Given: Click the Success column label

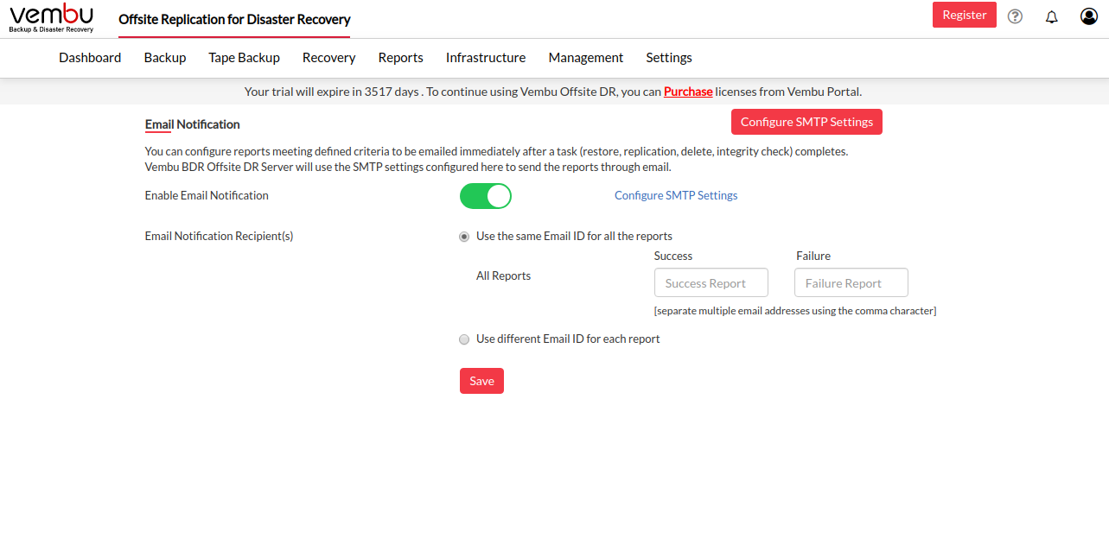Looking at the screenshot, I should (x=673, y=256).
